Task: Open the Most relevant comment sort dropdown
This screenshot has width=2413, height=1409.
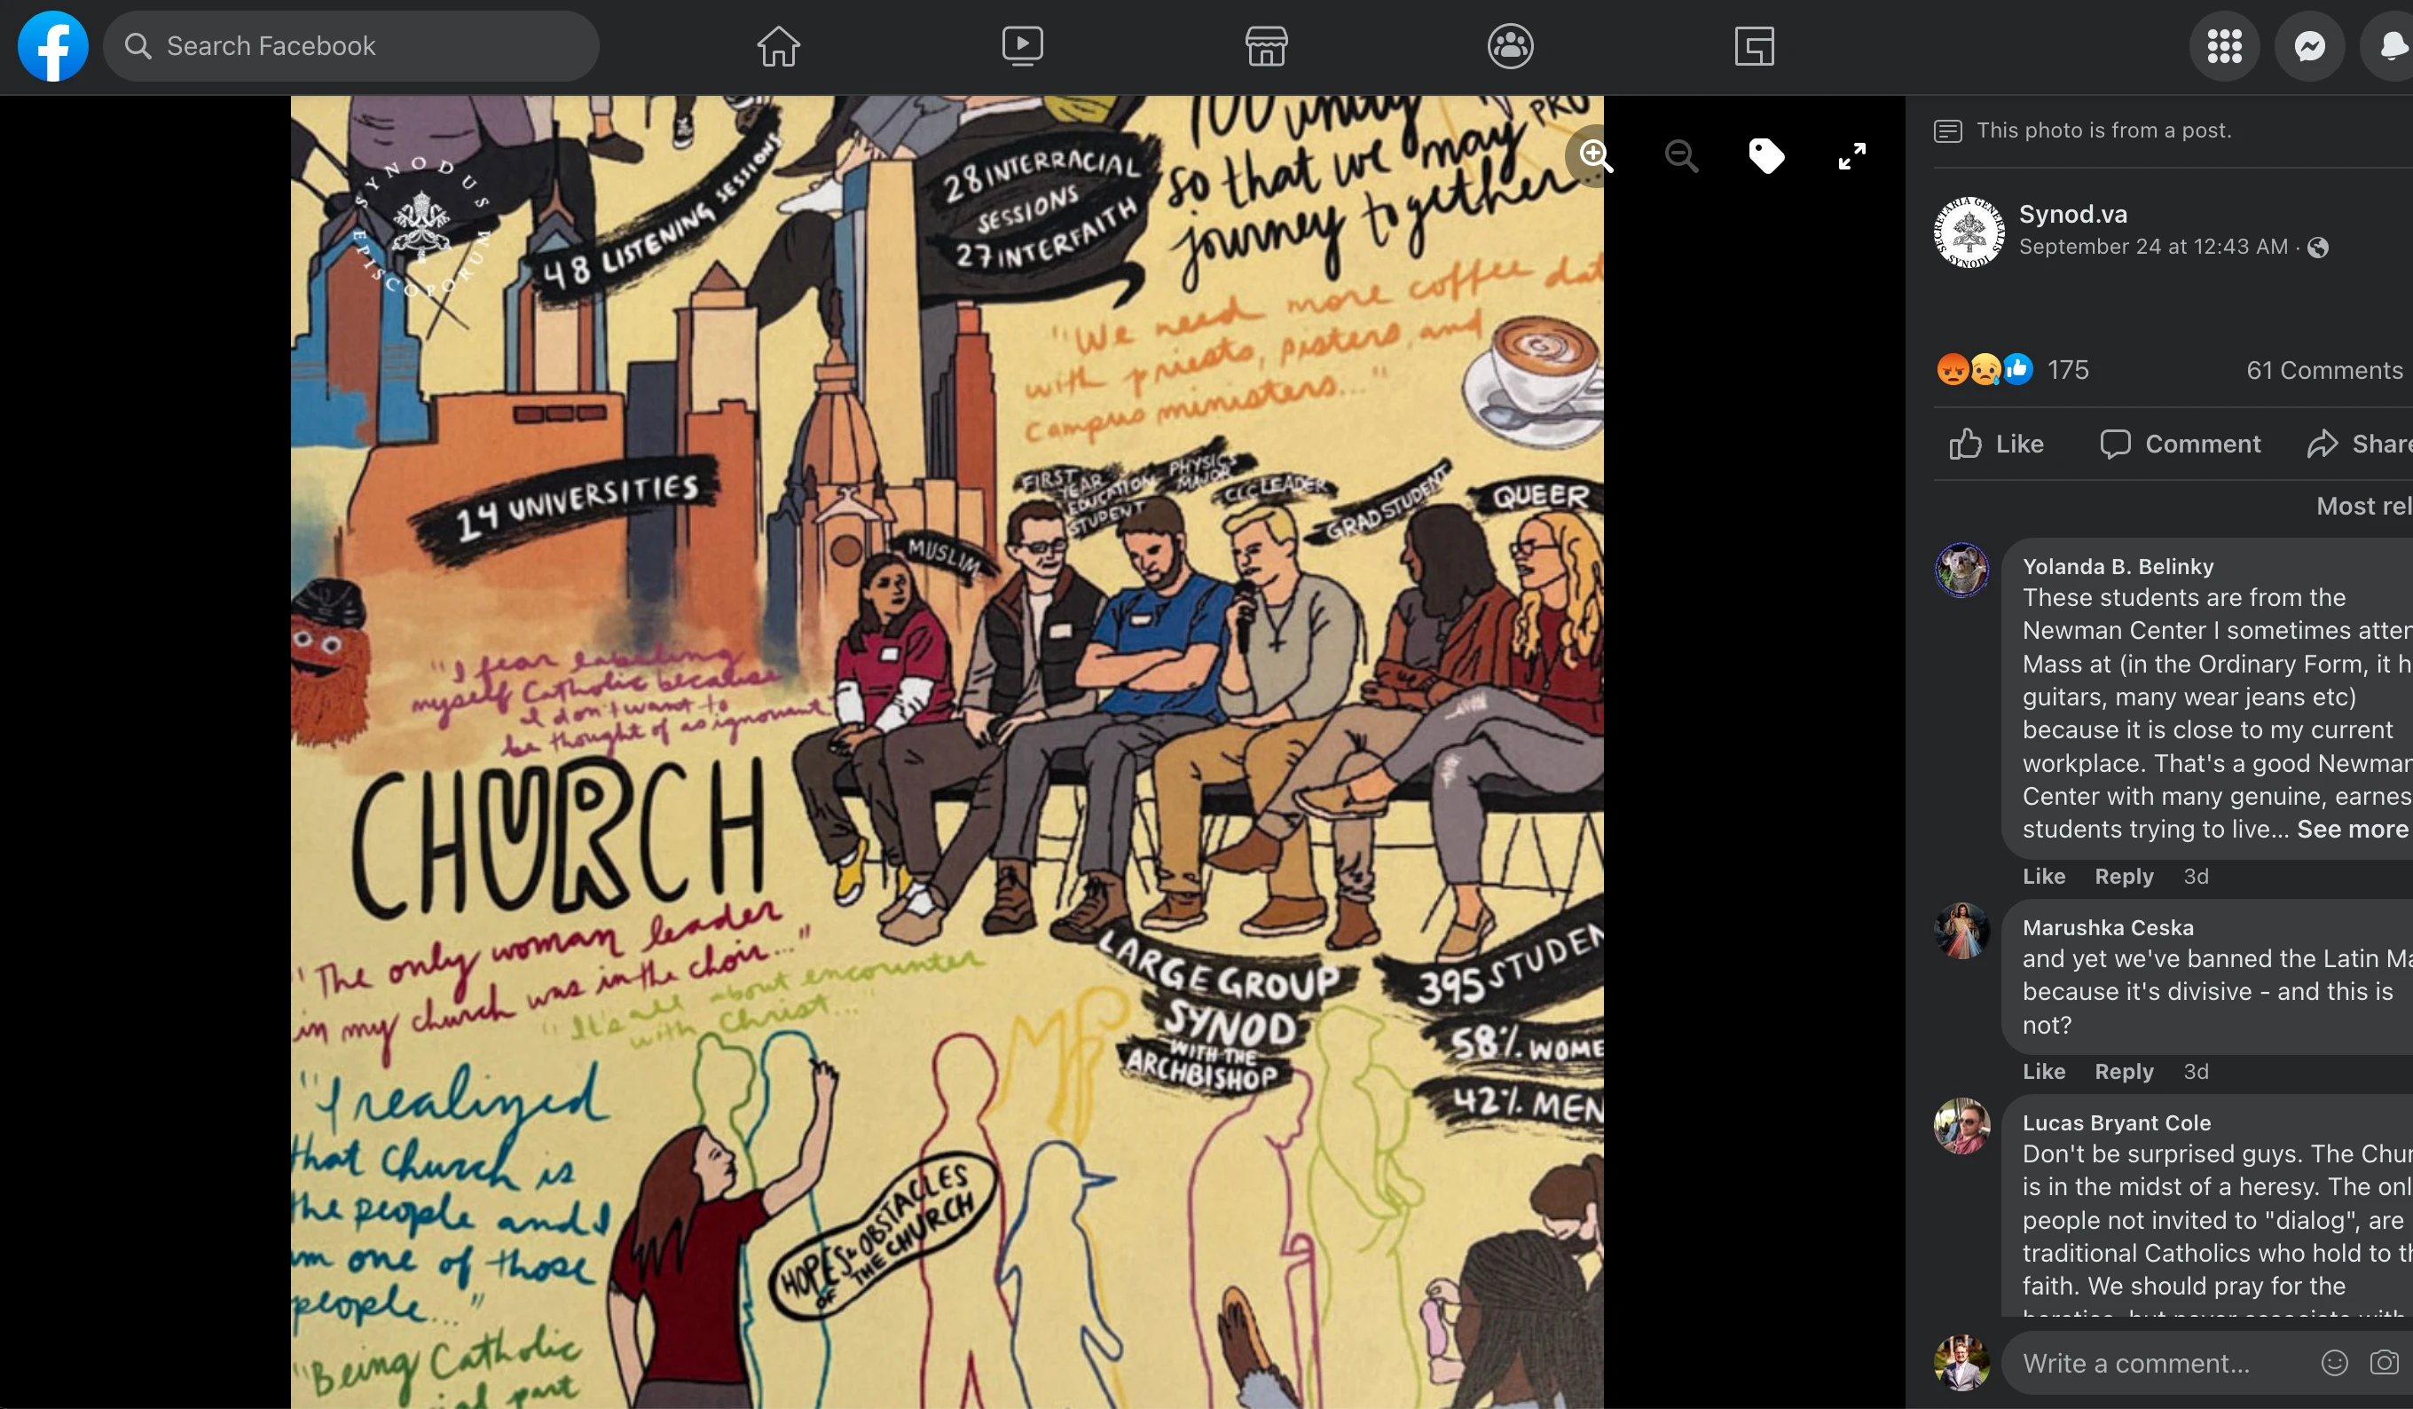Action: click(2362, 506)
